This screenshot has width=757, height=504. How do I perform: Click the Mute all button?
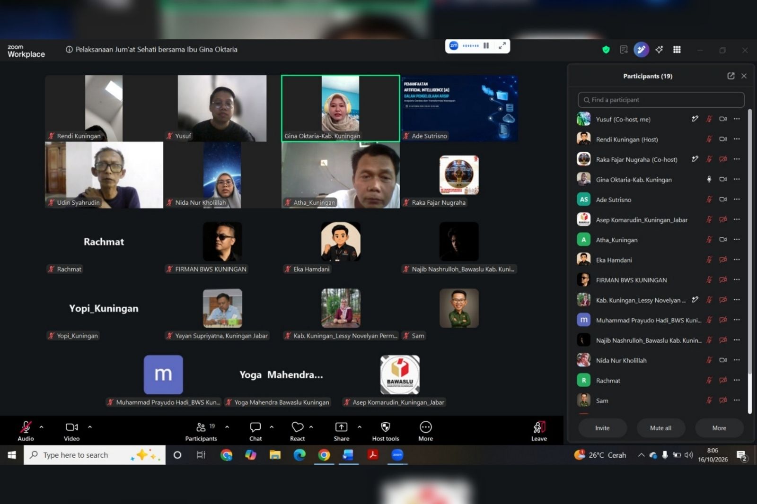(660, 428)
